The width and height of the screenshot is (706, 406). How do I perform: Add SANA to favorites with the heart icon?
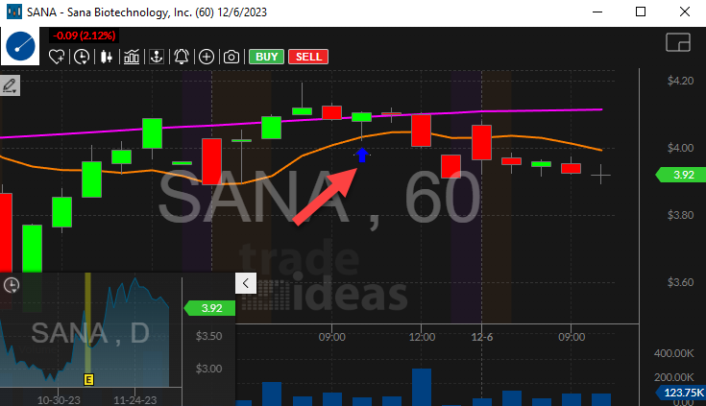coord(57,58)
